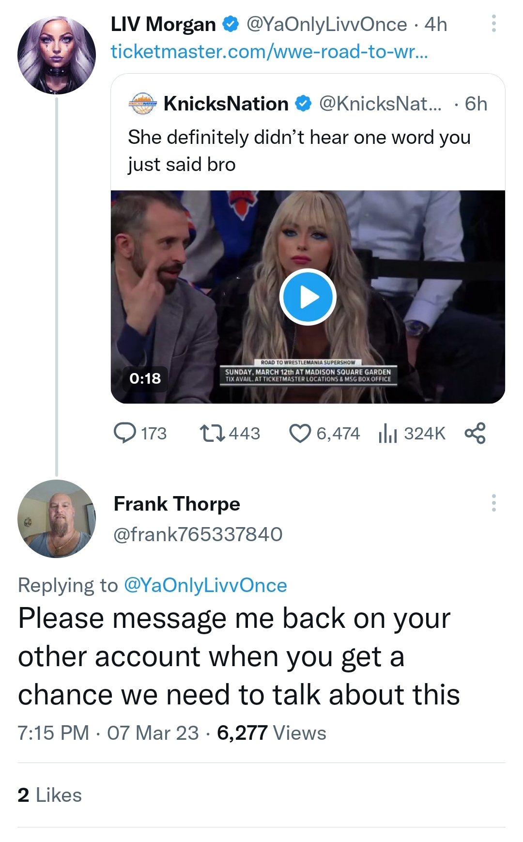Viewport: 523px width, 842px height.
Task: Open the 2 Likes list
Action: point(50,795)
